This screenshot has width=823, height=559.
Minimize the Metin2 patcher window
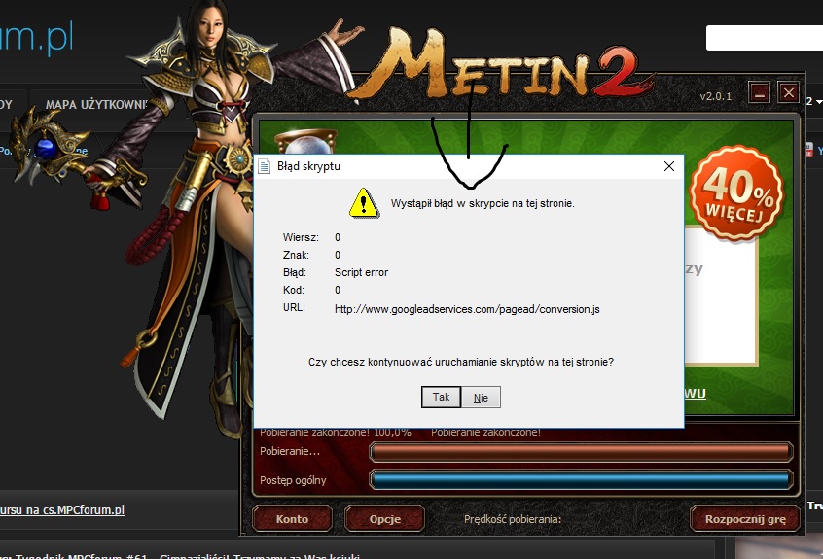[x=759, y=92]
